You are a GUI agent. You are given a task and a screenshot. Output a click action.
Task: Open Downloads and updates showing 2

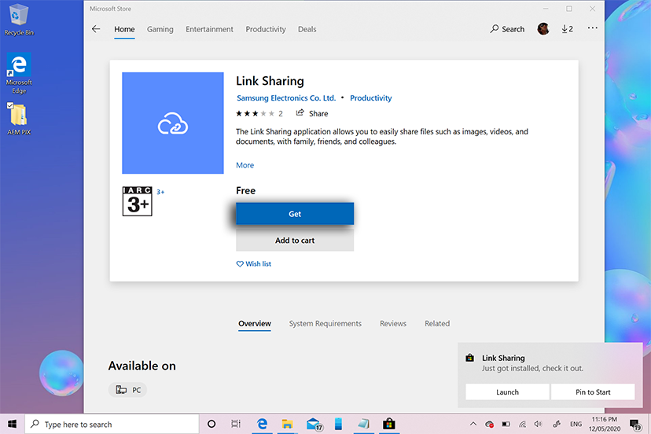pyautogui.click(x=567, y=28)
